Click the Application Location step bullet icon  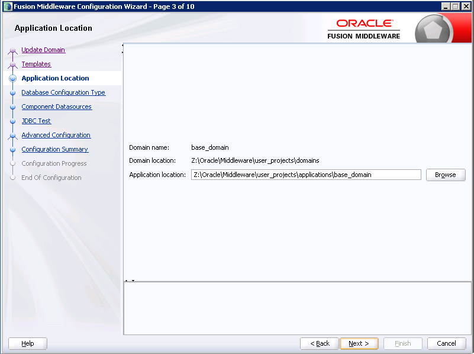click(x=12, y=79)
